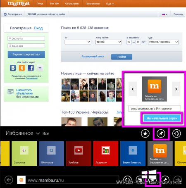Select the Мамба tile preview in dialog
Screen dimensions: 186x188
click(x=154, y=89)
